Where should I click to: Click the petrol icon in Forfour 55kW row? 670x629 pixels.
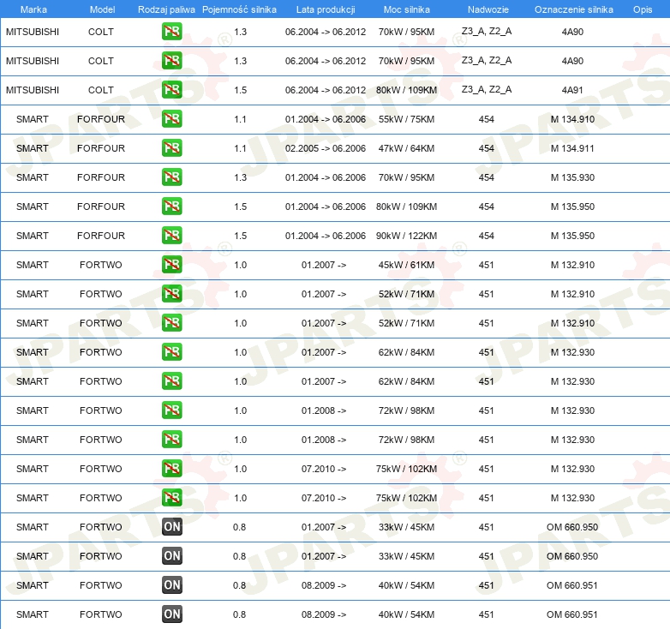click(171, 119)
